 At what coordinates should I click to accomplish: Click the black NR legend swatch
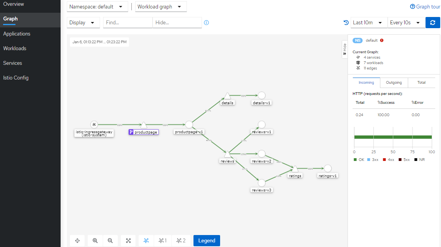(x=416, y=160)
